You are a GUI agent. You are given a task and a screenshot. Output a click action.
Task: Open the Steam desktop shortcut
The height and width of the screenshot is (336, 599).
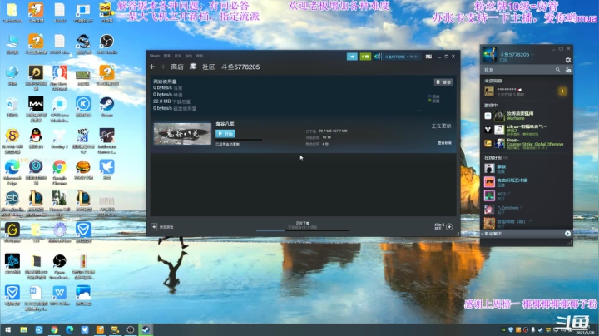point(106,107)
